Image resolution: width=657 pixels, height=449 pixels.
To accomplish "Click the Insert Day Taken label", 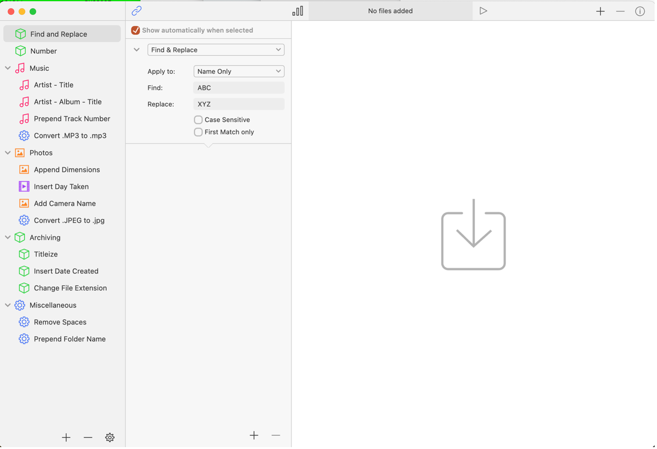I will coord(62,187).
